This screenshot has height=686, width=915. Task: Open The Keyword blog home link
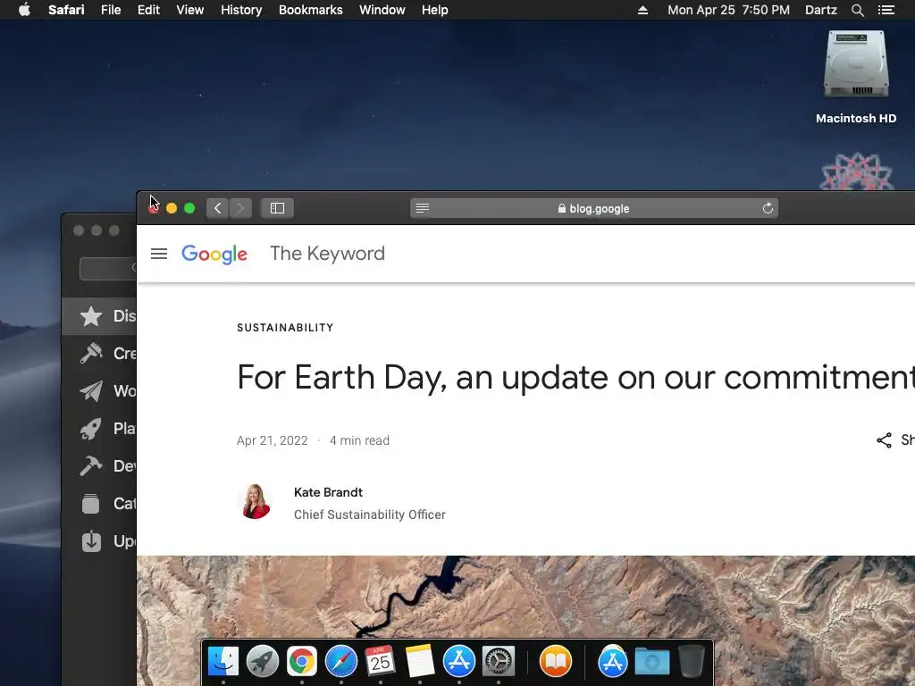(327, 254)
